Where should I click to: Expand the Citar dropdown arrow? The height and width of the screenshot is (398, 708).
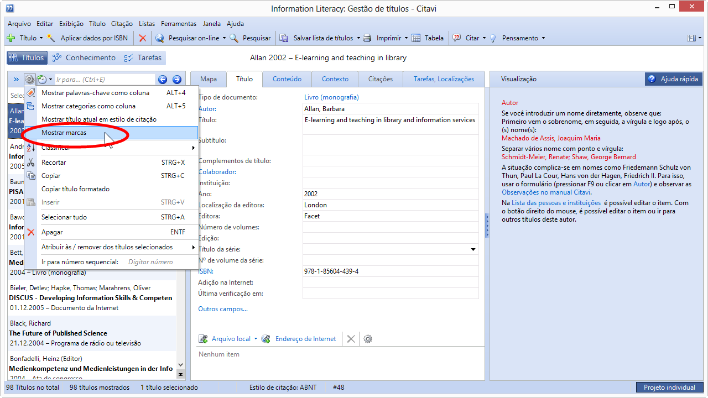[484, 38]
